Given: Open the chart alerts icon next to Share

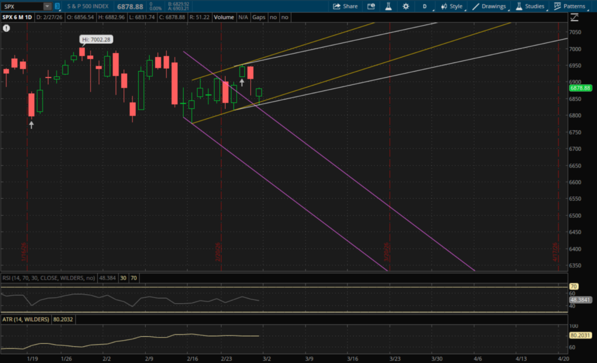Looking at the screenshot, I should 371,6.
